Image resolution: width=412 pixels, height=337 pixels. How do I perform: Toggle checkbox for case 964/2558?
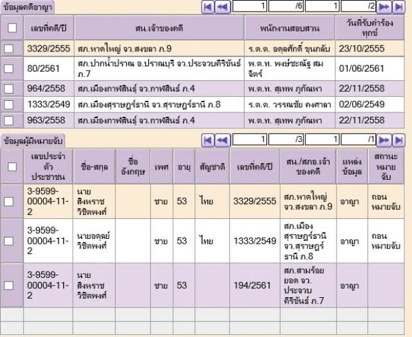pyautogui.click(x=8, y=89)
